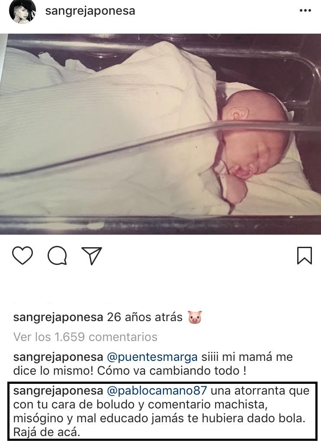Open the sangrejaponesa profile picture avatar
The width and height of the screenshot is (321, 443).
point(22,11)
